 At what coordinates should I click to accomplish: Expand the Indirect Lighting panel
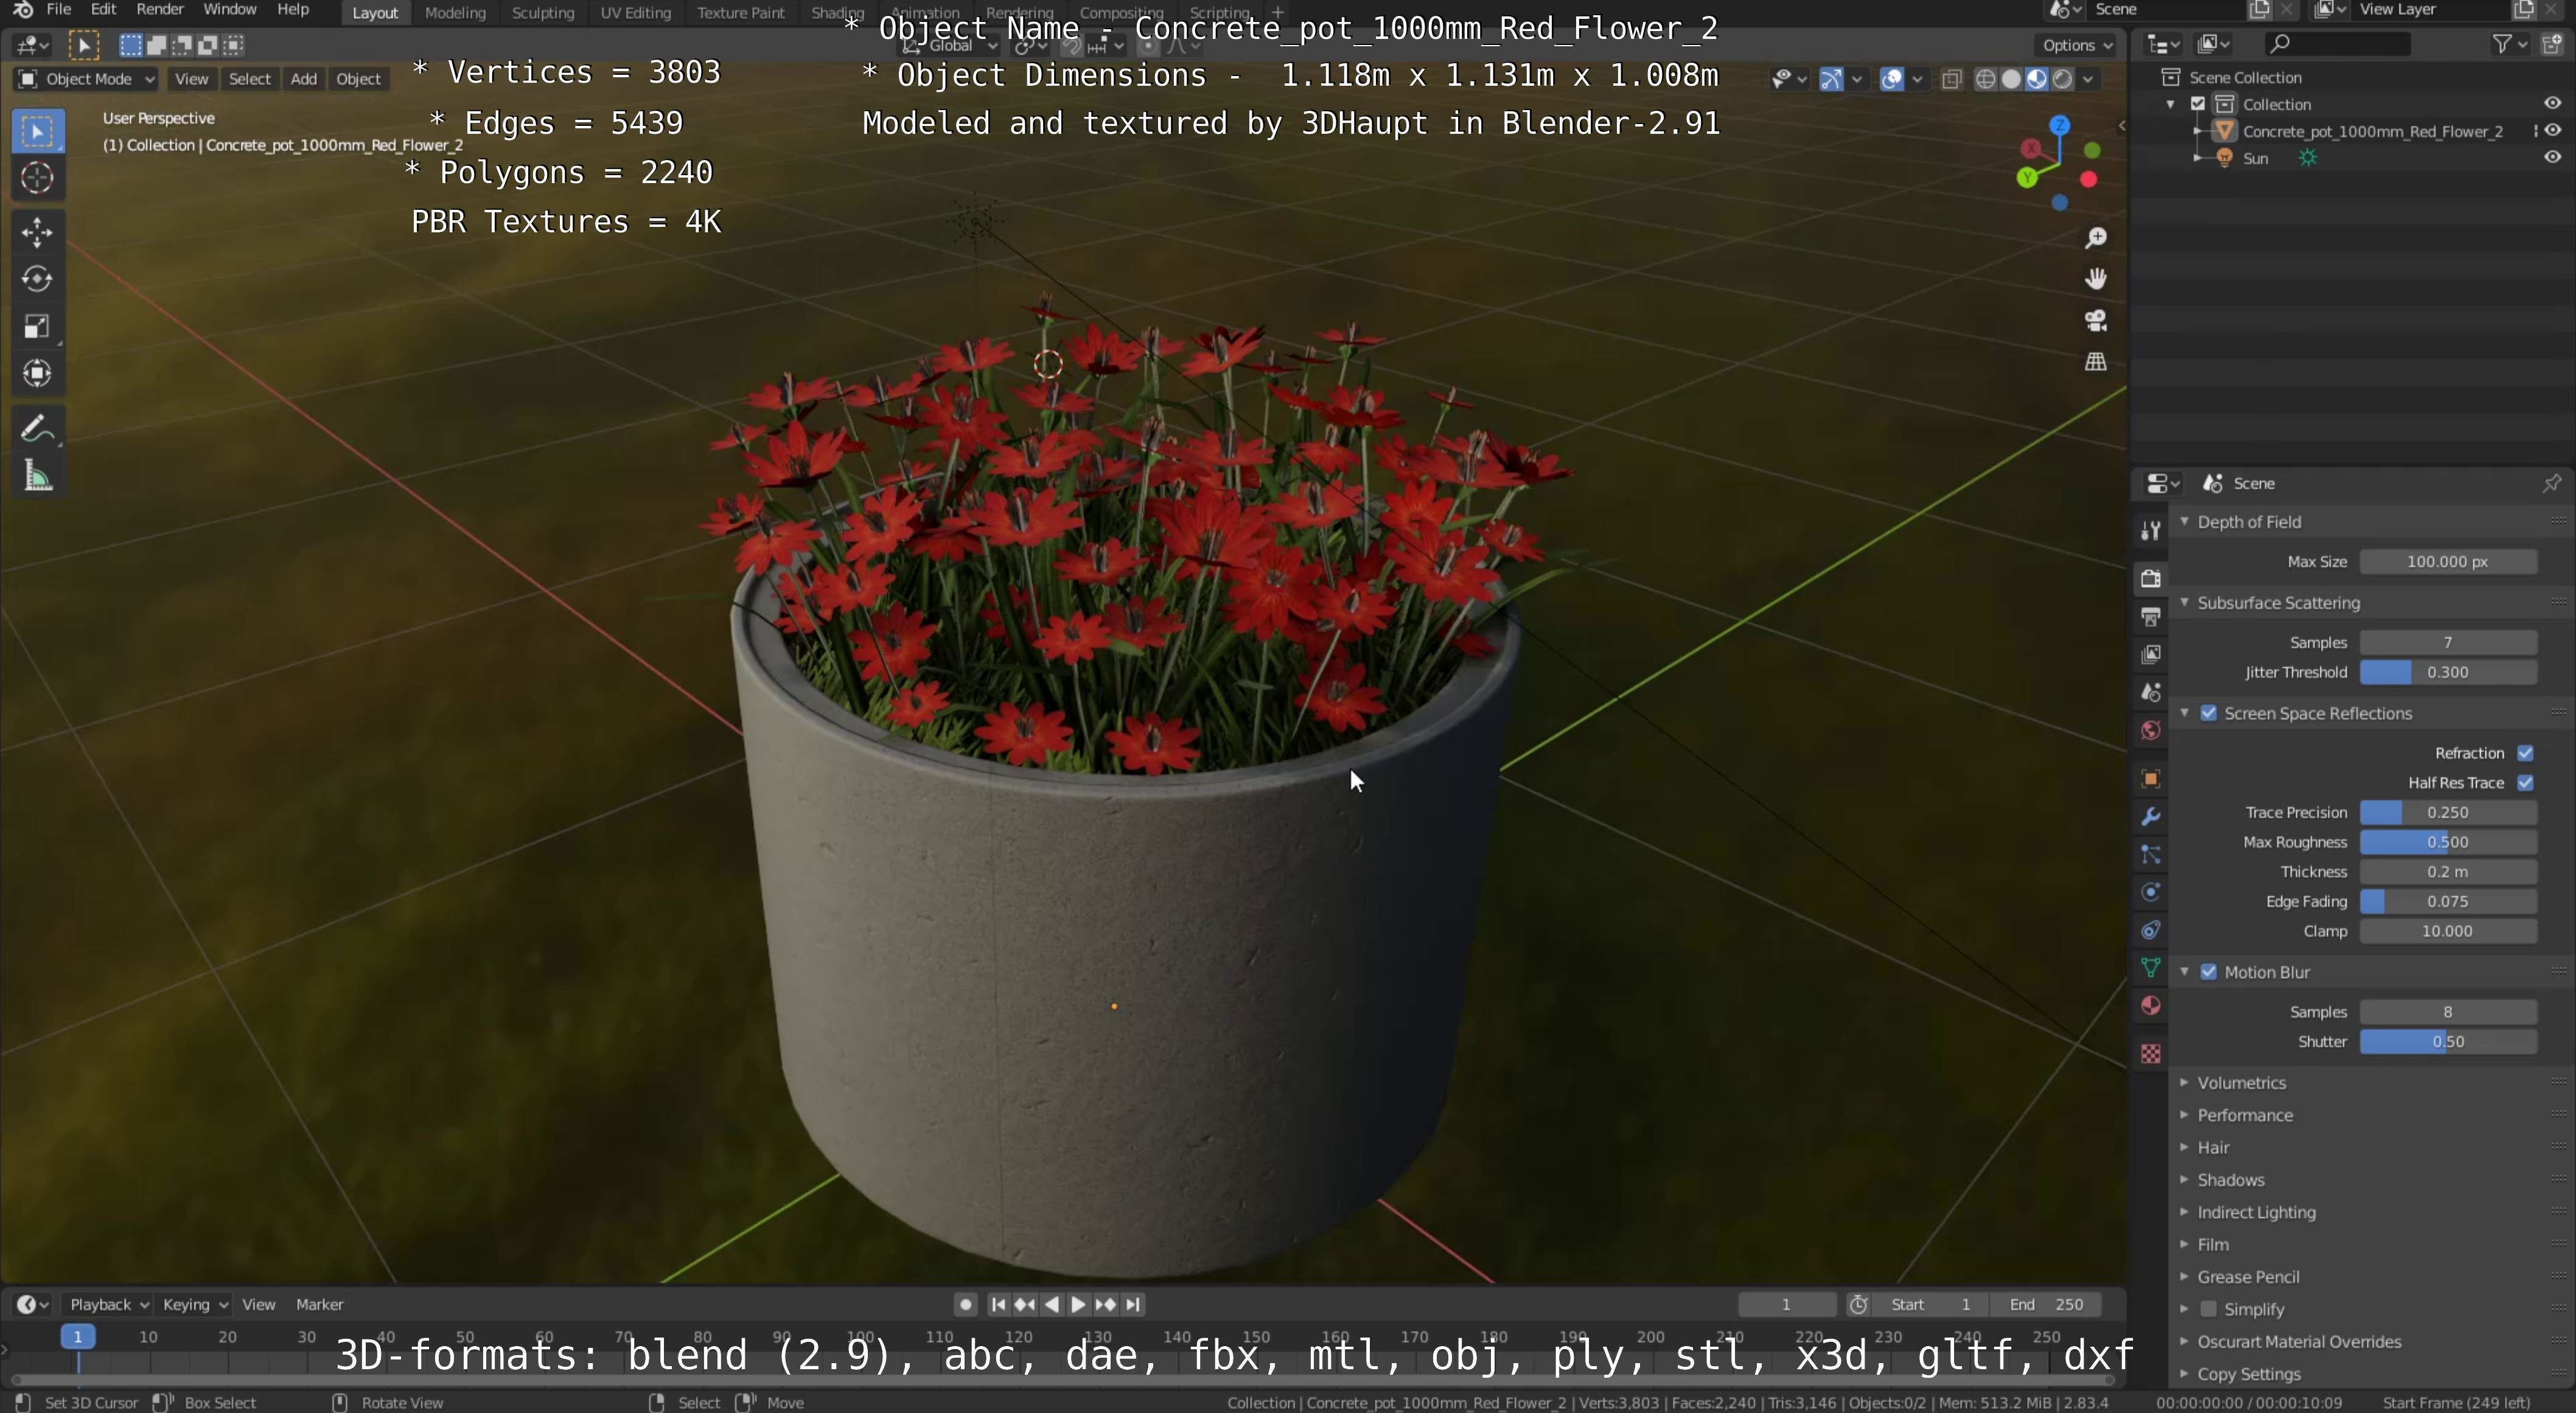click(2256, 1212)
